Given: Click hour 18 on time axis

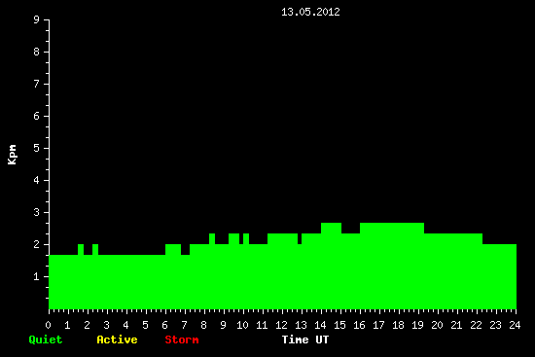Looking at the screenshot, I should (x=398, y=325).
